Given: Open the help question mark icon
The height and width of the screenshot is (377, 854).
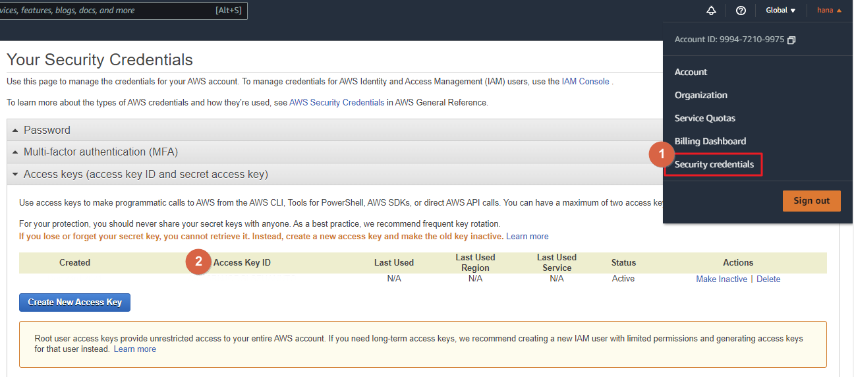Looking at the screenshot, I should [741, 10].
